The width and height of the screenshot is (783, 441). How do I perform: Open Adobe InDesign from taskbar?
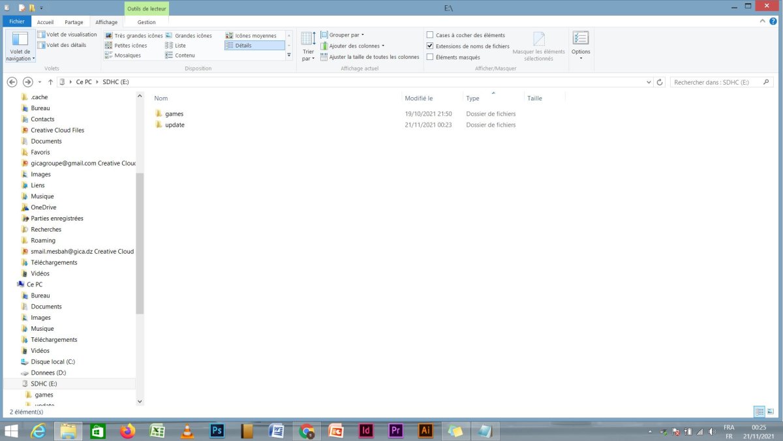366,431
